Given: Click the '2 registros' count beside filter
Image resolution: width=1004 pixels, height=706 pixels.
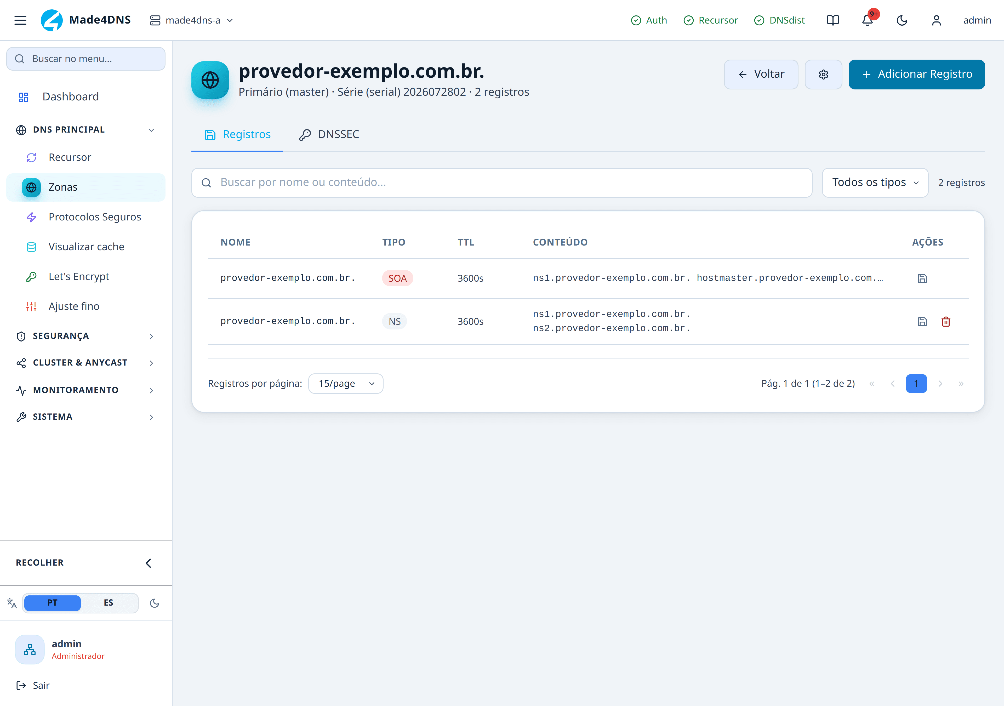Looking at the screenshot, I should pos(961,183).
